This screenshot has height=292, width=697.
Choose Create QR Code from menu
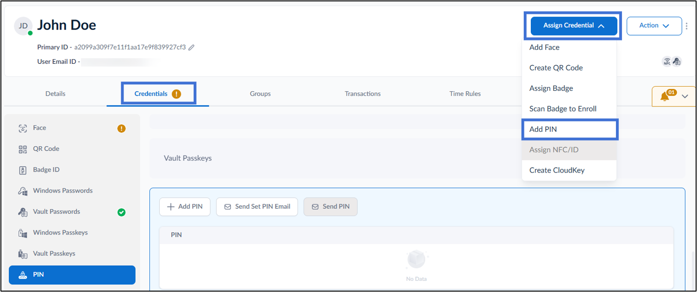tap(569, 68)
